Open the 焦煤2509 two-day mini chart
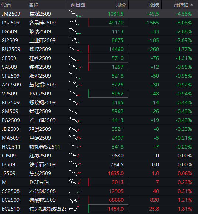 coord(75,14)
